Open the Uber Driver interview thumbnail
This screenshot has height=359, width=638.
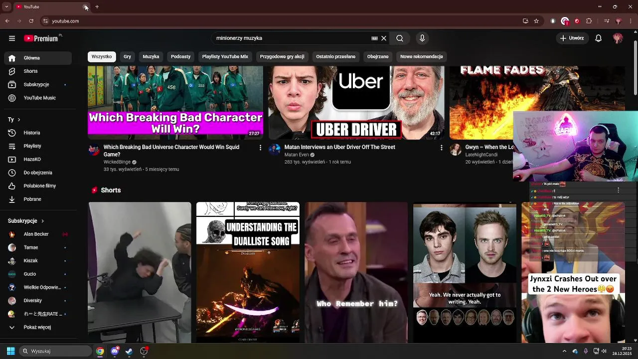(356, 103)
